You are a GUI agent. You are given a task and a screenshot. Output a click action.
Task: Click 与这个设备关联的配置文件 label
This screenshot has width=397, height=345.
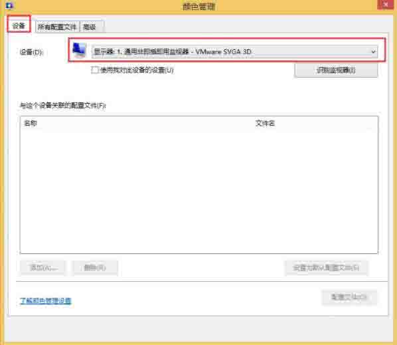click(x=63, y=106)
